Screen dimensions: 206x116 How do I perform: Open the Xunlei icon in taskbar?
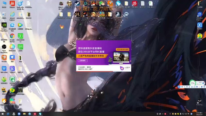[19, 114]
